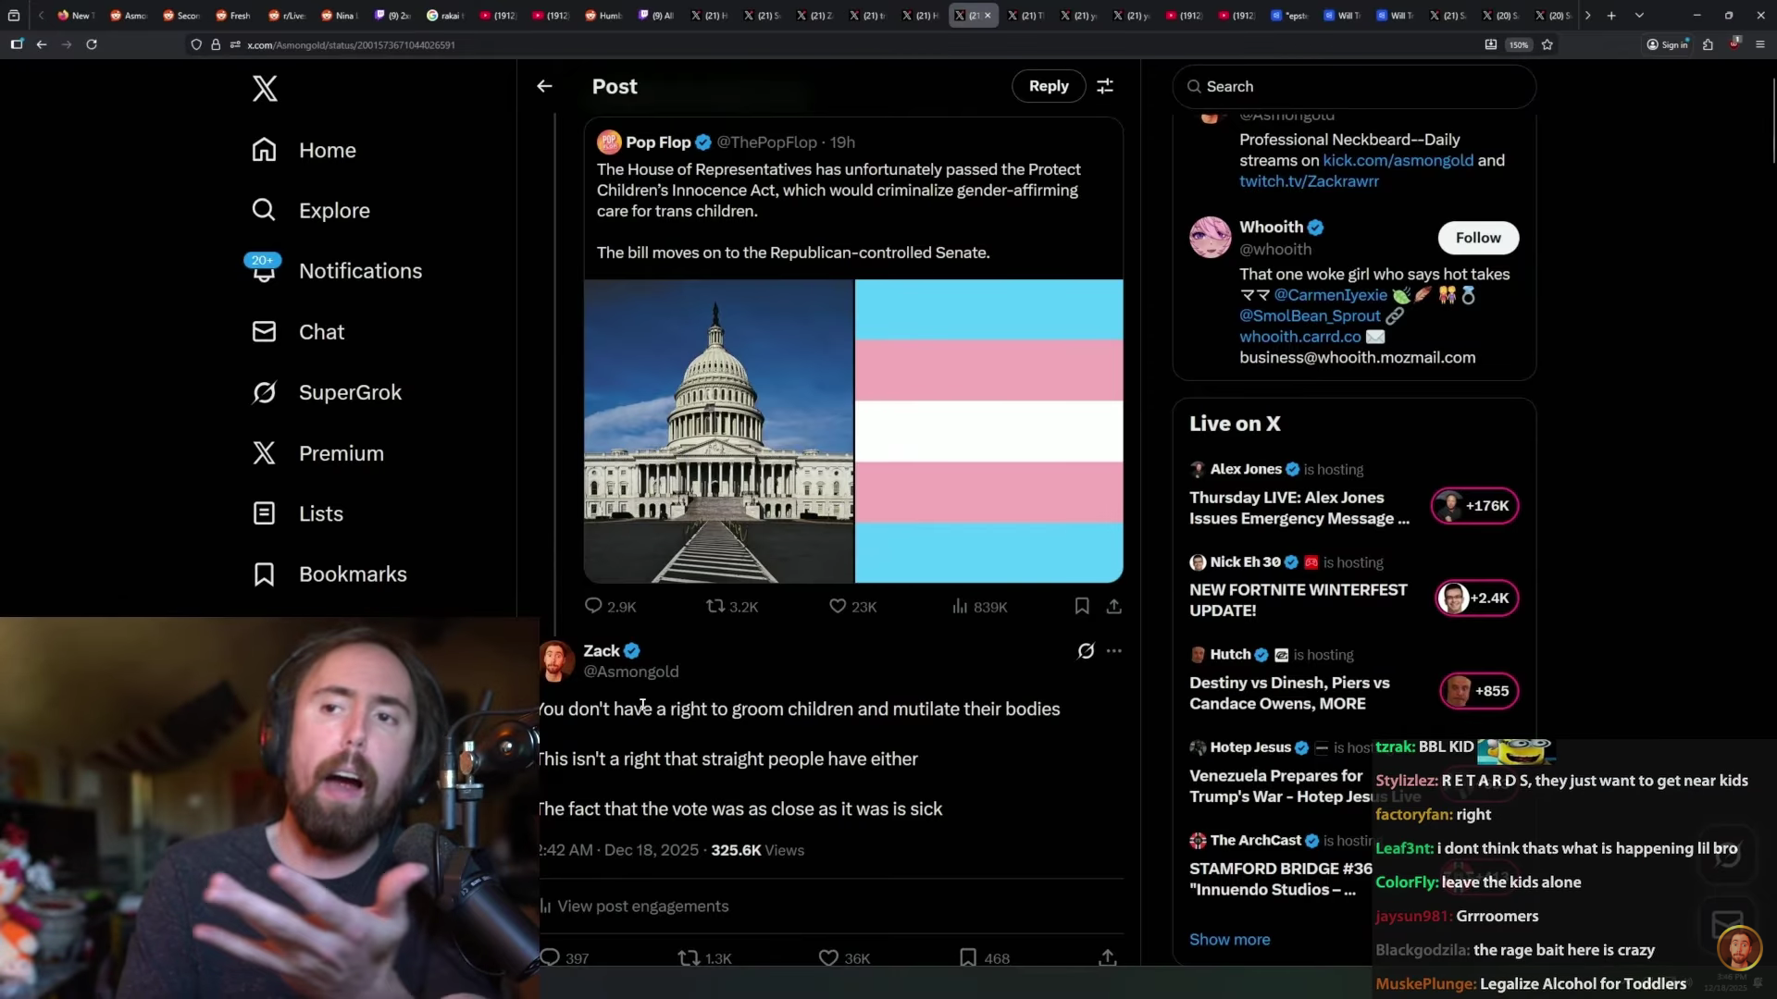Share Pop Flop post via upload icon
The width and height of the screenshot is (1777, 999).
[x=1113, y=607]
